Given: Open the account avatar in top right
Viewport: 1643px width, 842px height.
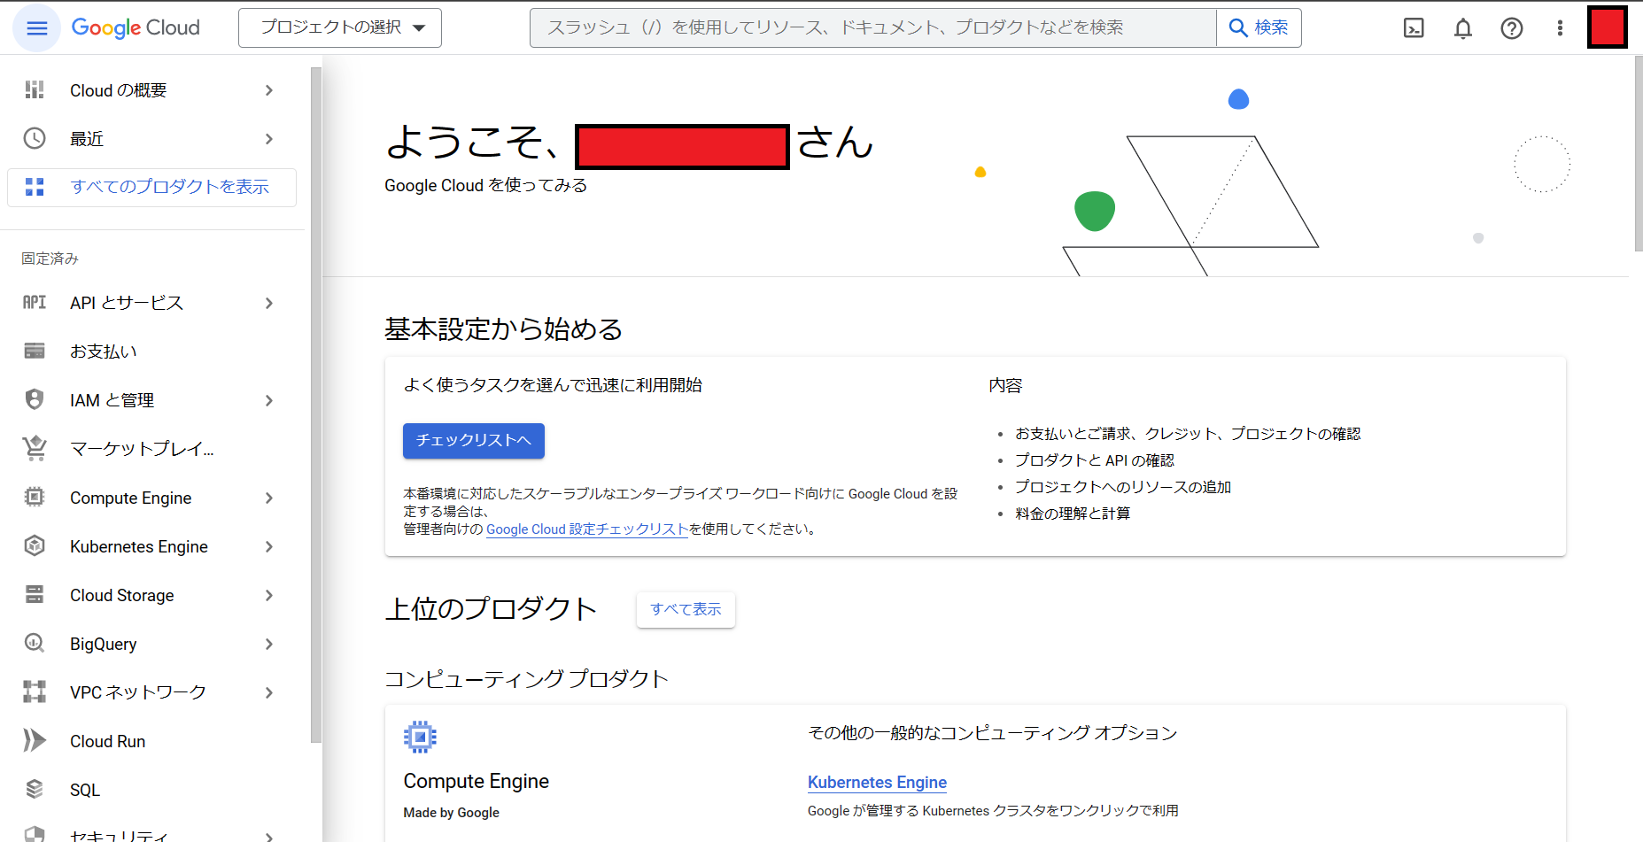Looking at the screenshot, I should 1607,27.
